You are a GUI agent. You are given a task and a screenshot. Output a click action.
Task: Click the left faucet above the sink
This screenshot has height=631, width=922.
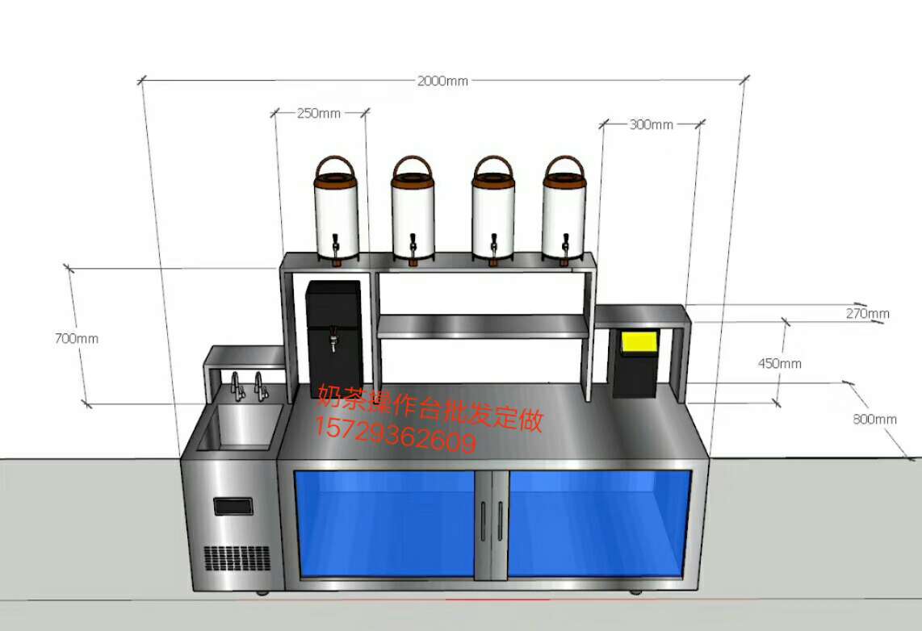point(237,386)
